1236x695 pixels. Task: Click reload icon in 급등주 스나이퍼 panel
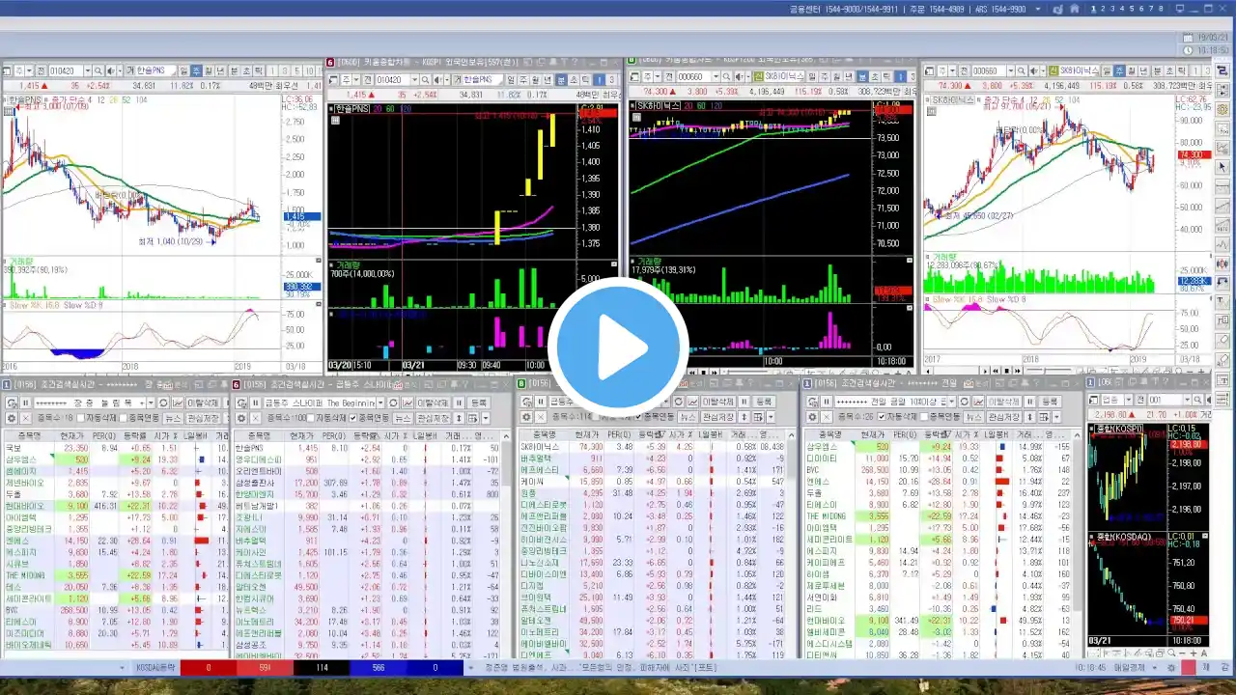coord(393,402)
